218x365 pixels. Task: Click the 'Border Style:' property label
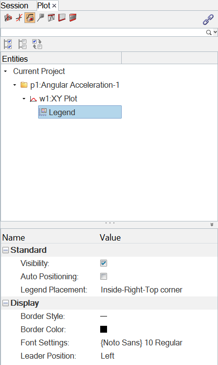pos(43,316)
